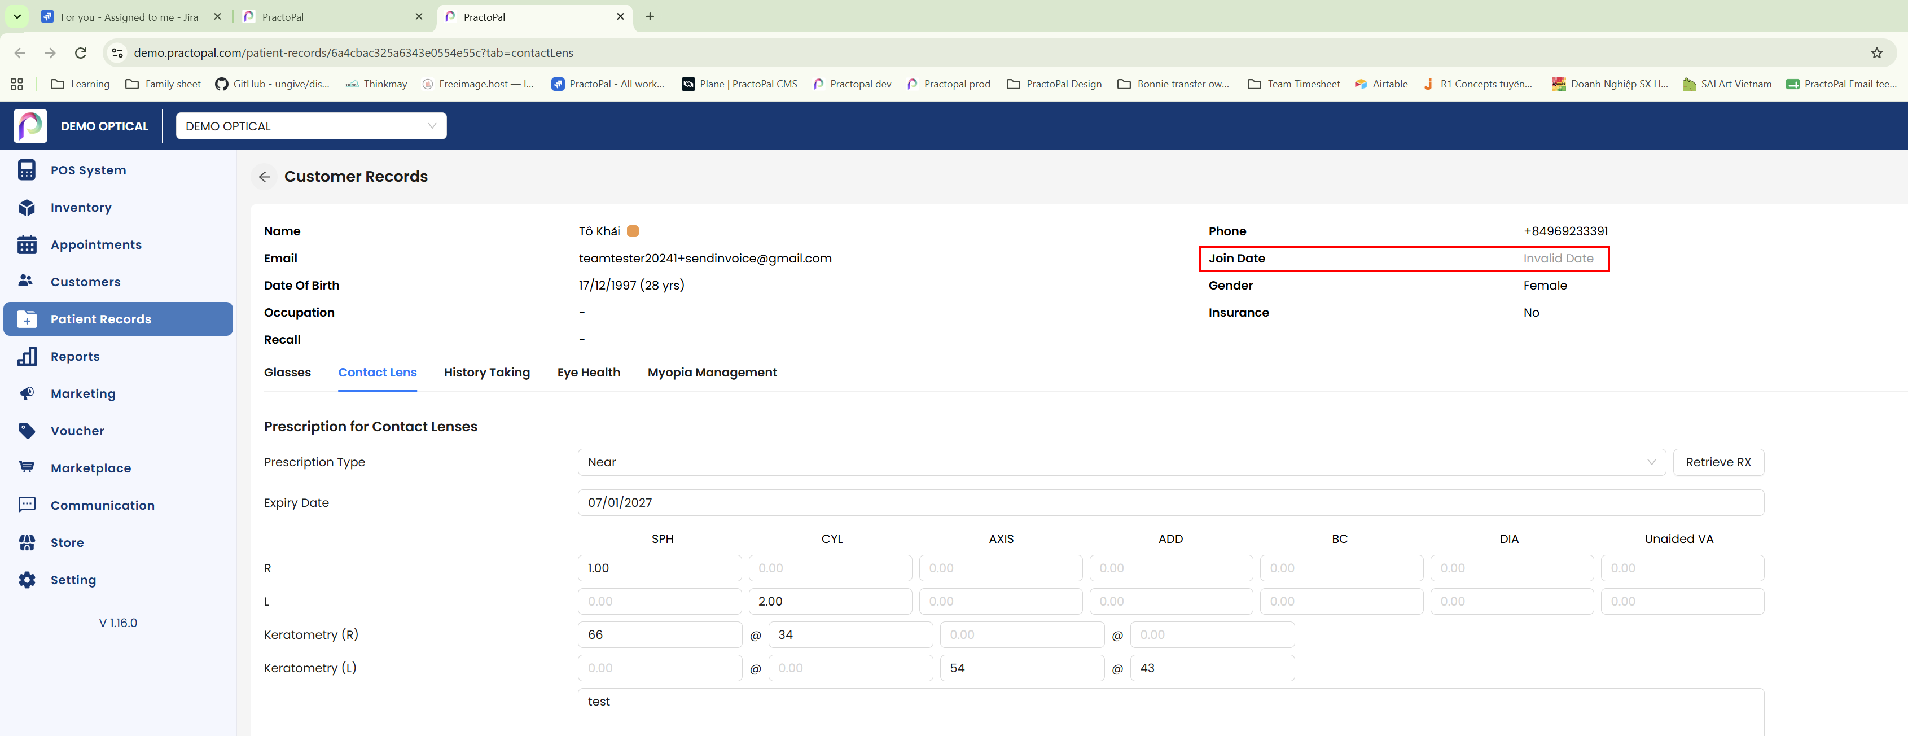Click version label V 1.16.0
Image resolution: width=1908 pixels, height=736 pixels.
119,623
